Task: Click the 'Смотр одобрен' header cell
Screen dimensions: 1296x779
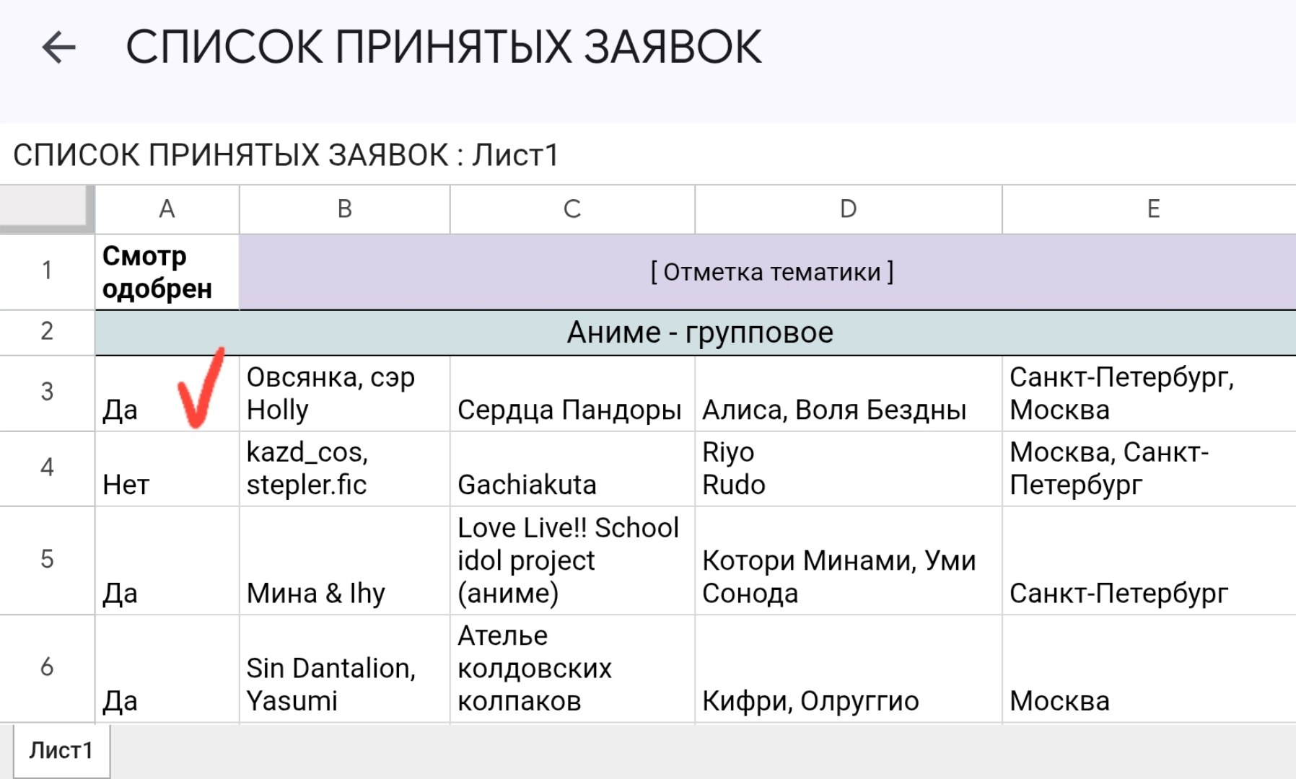Action: (167, 272)
